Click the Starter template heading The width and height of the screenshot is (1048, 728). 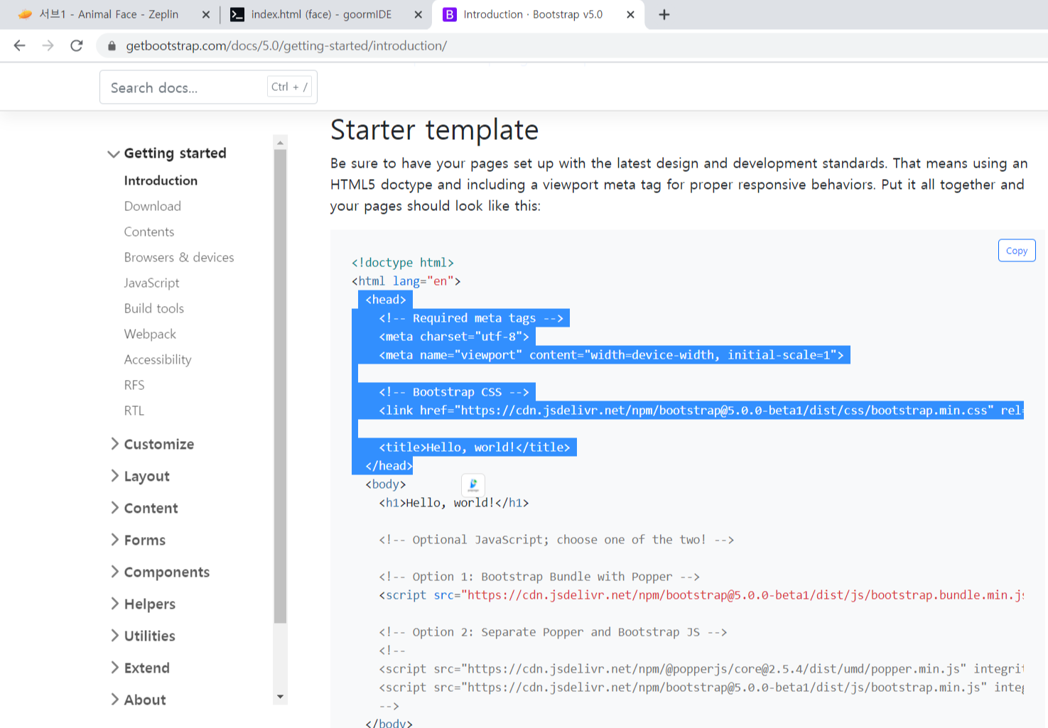[x=434, y=130]
